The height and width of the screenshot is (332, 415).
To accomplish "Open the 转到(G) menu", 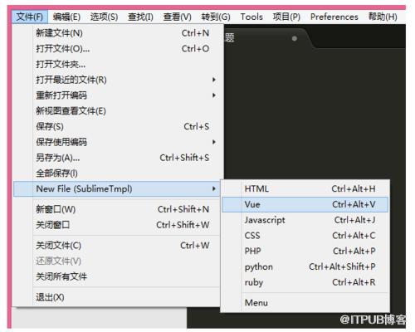I will tap(216, 17).
